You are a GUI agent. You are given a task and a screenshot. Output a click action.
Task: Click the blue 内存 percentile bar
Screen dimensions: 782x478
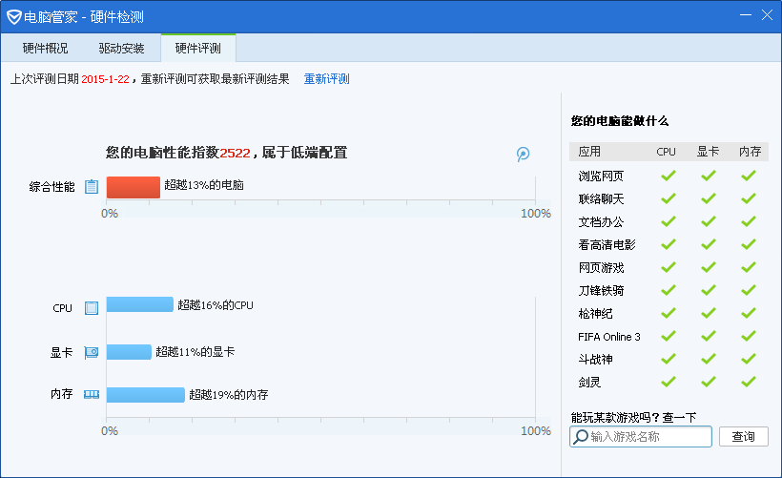[146, 395]
